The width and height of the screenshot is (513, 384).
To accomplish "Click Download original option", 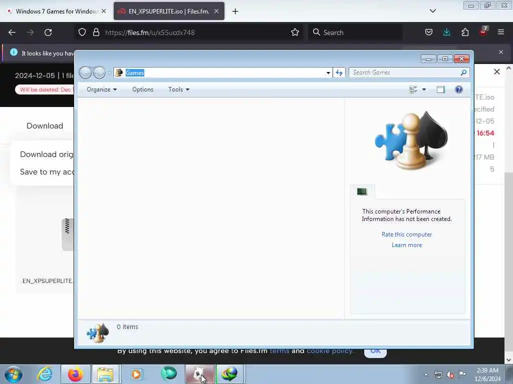I will click(47, 154).
